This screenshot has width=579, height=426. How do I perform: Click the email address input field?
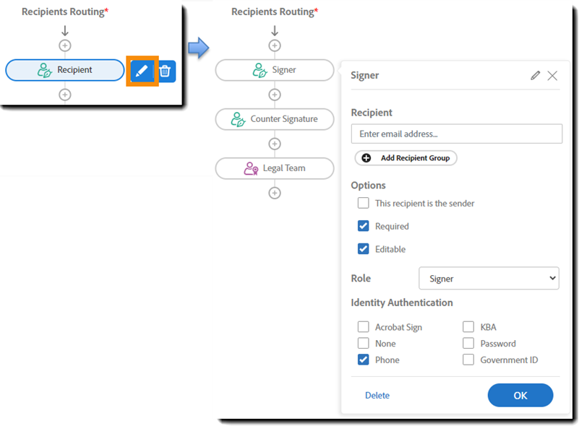[x=456, y=134]
